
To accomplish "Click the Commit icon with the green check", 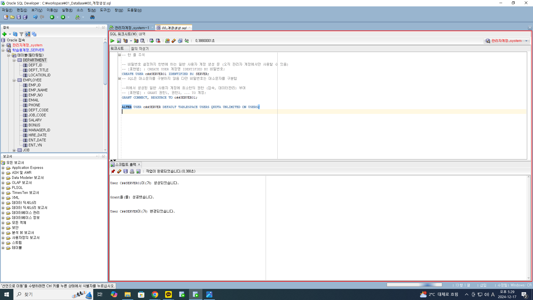I will point(152,41).
